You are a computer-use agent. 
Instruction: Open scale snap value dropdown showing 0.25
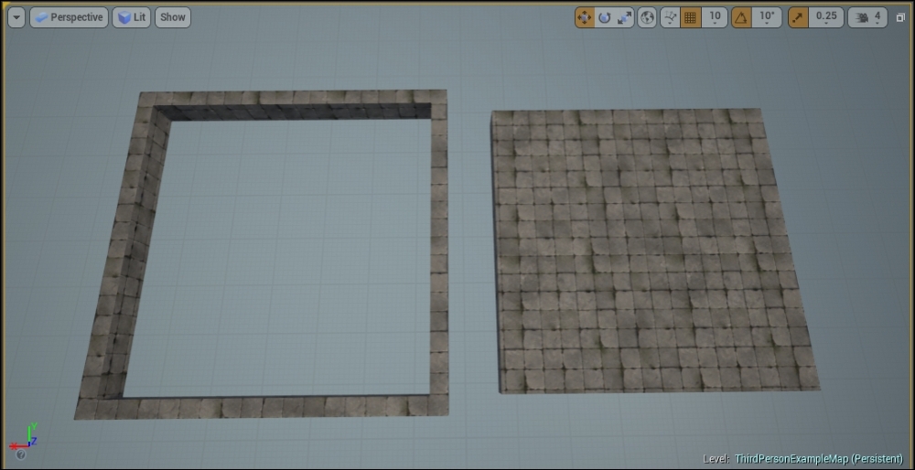coord(826,17)
